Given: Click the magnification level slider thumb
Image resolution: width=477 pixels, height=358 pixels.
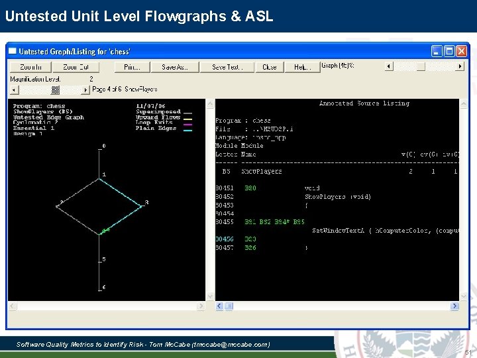Looking at the screenshot, I should [x=56, y=90].
